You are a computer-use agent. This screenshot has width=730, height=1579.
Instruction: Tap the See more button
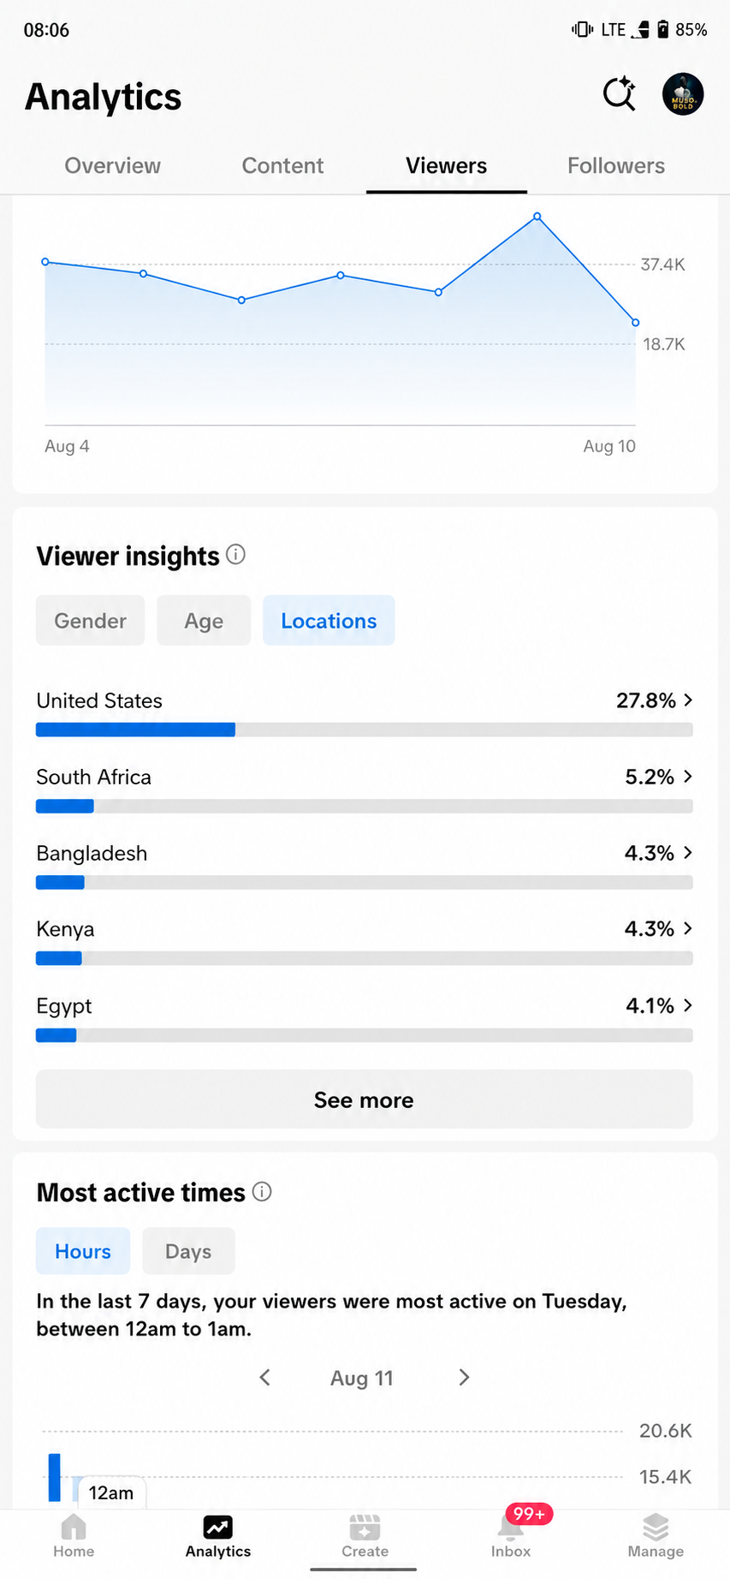(x=364, y=1099)
